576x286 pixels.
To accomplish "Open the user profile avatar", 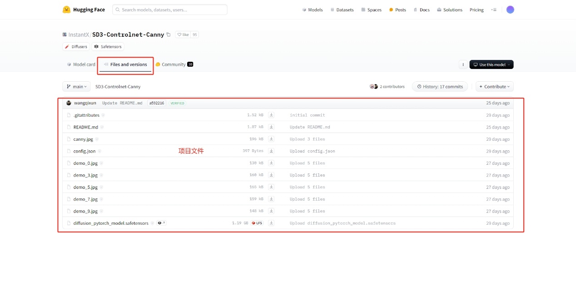I will tap(510, 10).
